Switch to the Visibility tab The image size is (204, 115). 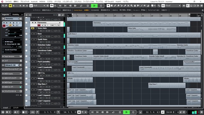click(16, 14)
